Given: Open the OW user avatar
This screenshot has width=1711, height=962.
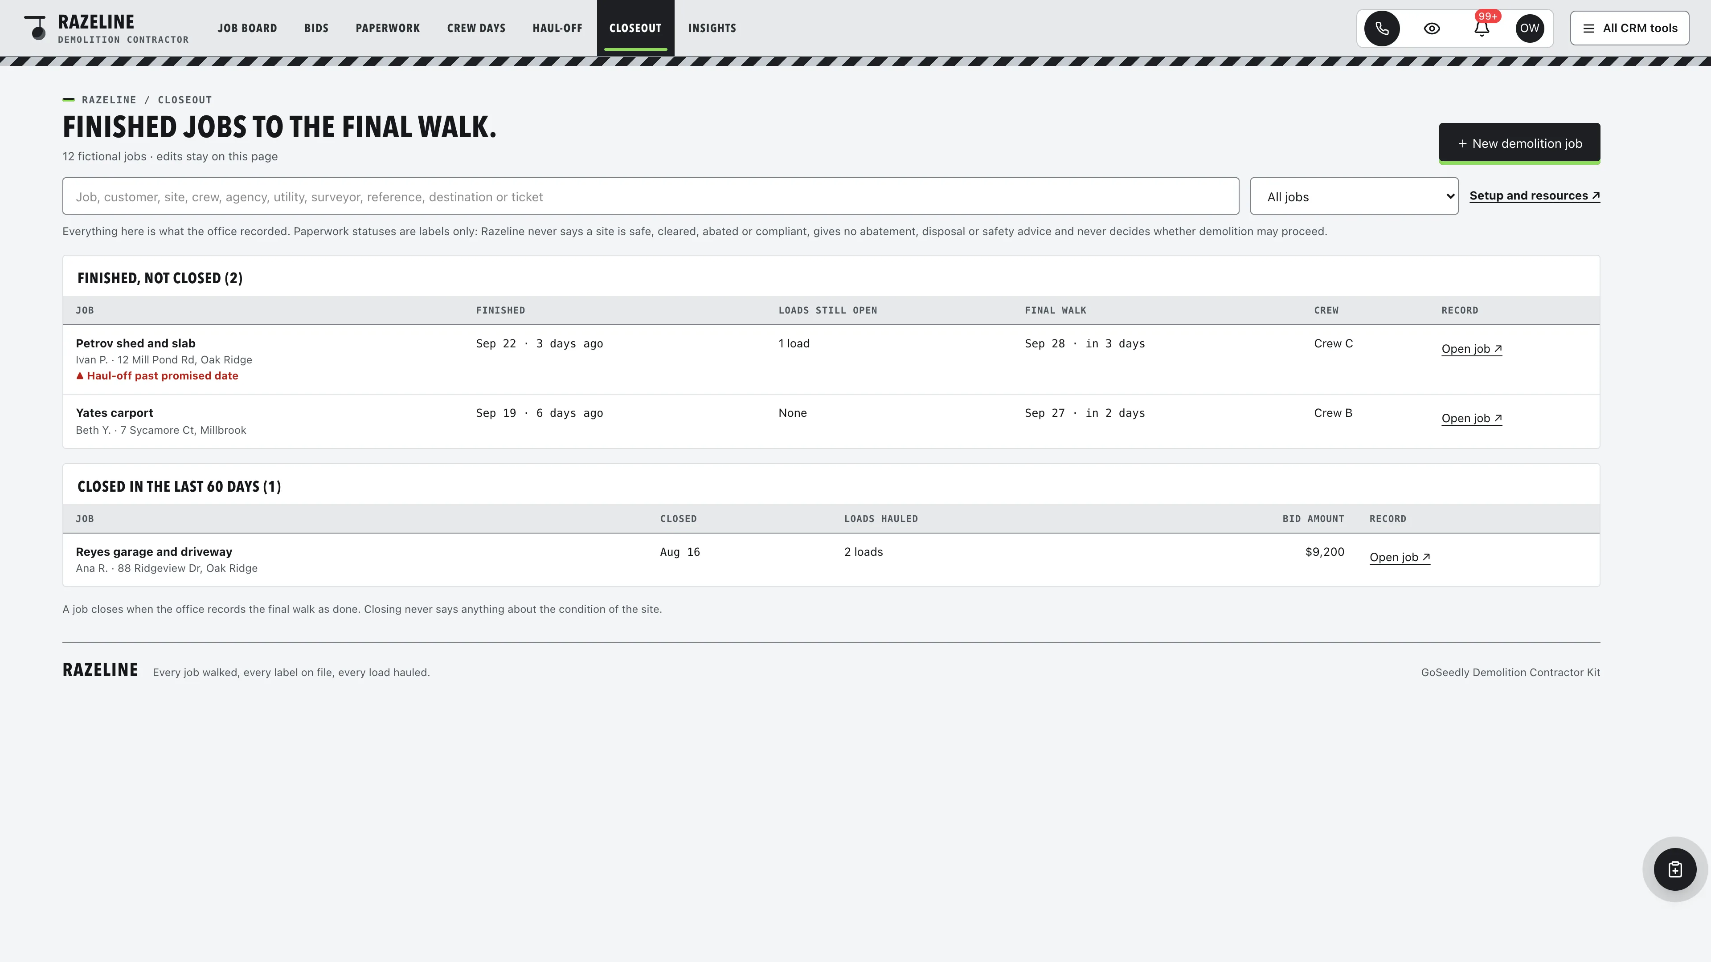Looking at the screenshot, I should [1529, 29].
